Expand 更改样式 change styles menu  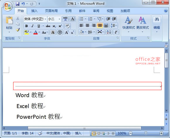click(x=142, y=25)
